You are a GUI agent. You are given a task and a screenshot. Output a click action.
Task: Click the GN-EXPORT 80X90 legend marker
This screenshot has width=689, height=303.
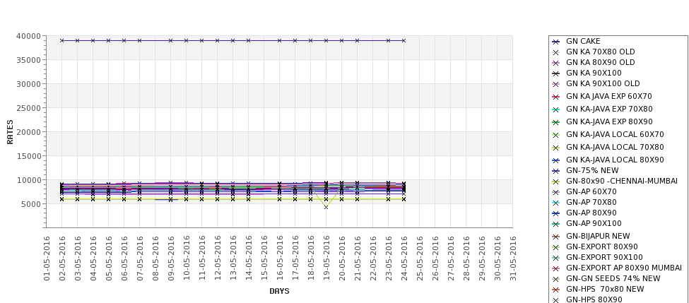(x=556, y=247)
